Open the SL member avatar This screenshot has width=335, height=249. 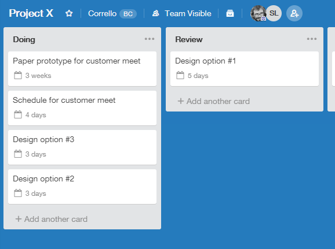[274, 13]
